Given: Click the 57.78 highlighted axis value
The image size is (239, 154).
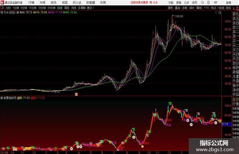Looking at the screenshot, I should click(x=225, y=124).
